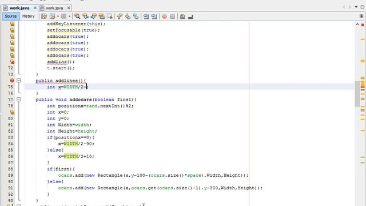Click 't.start();' code line
366x206 pixels.
pyautogui.click(x=61, y=68)
